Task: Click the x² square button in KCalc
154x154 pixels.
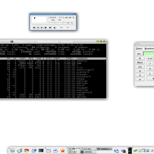Action: click(140, 75)
